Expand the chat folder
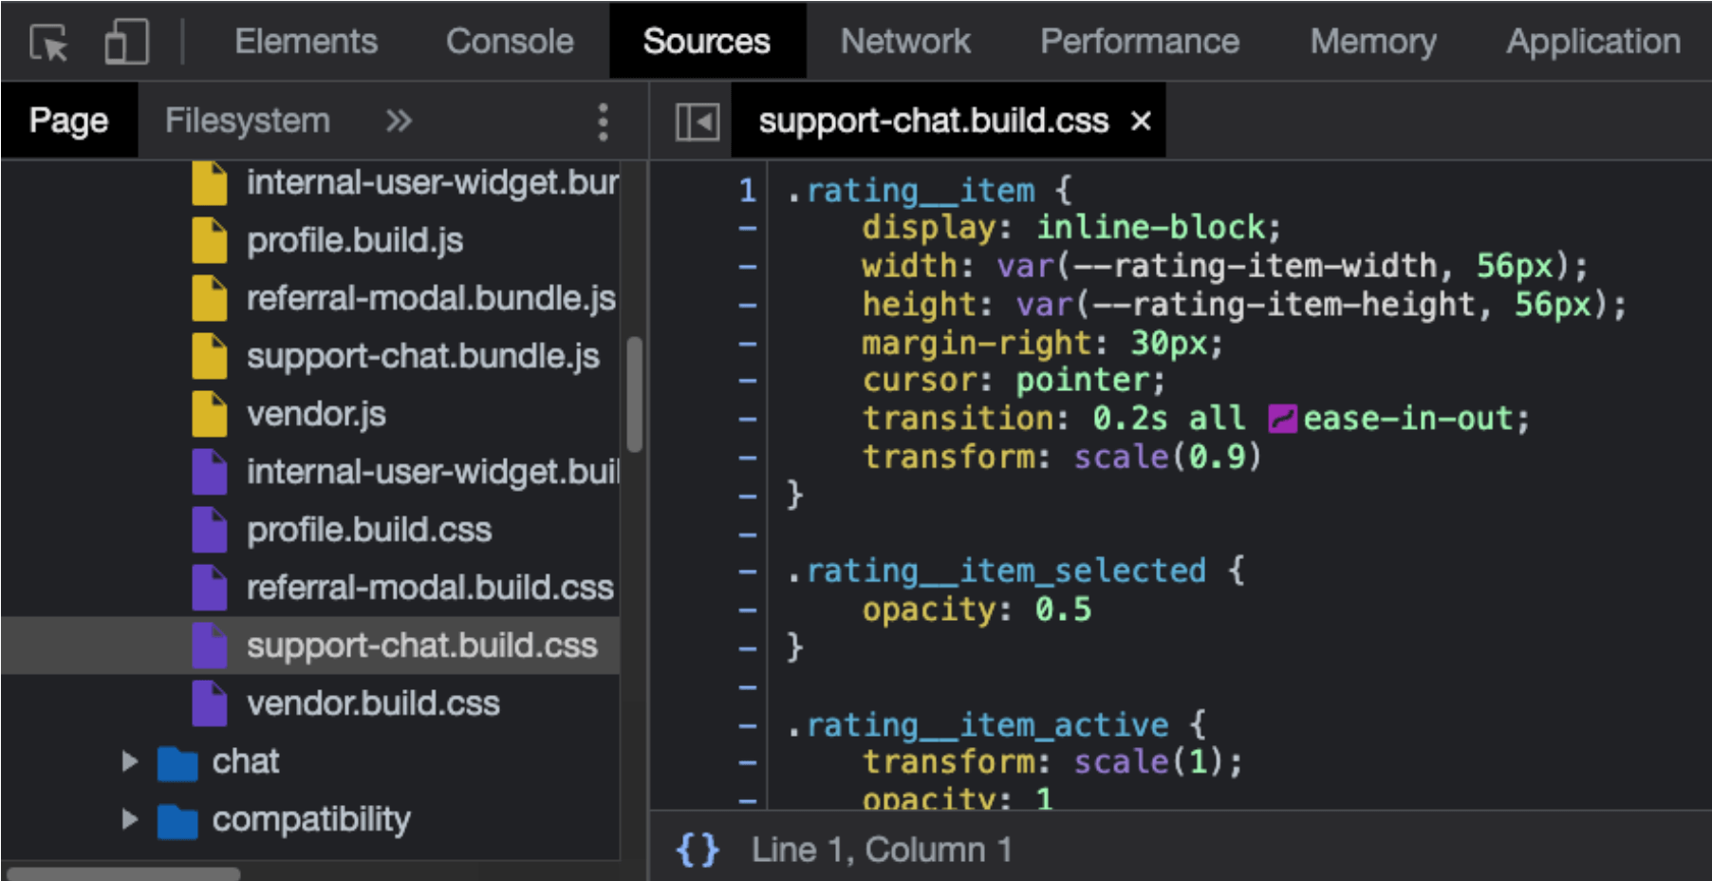1712x881 pixels. (130, 761)
